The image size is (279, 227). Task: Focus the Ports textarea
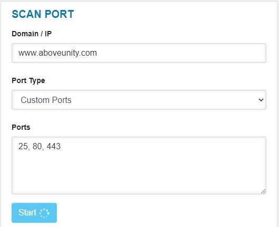139,166
